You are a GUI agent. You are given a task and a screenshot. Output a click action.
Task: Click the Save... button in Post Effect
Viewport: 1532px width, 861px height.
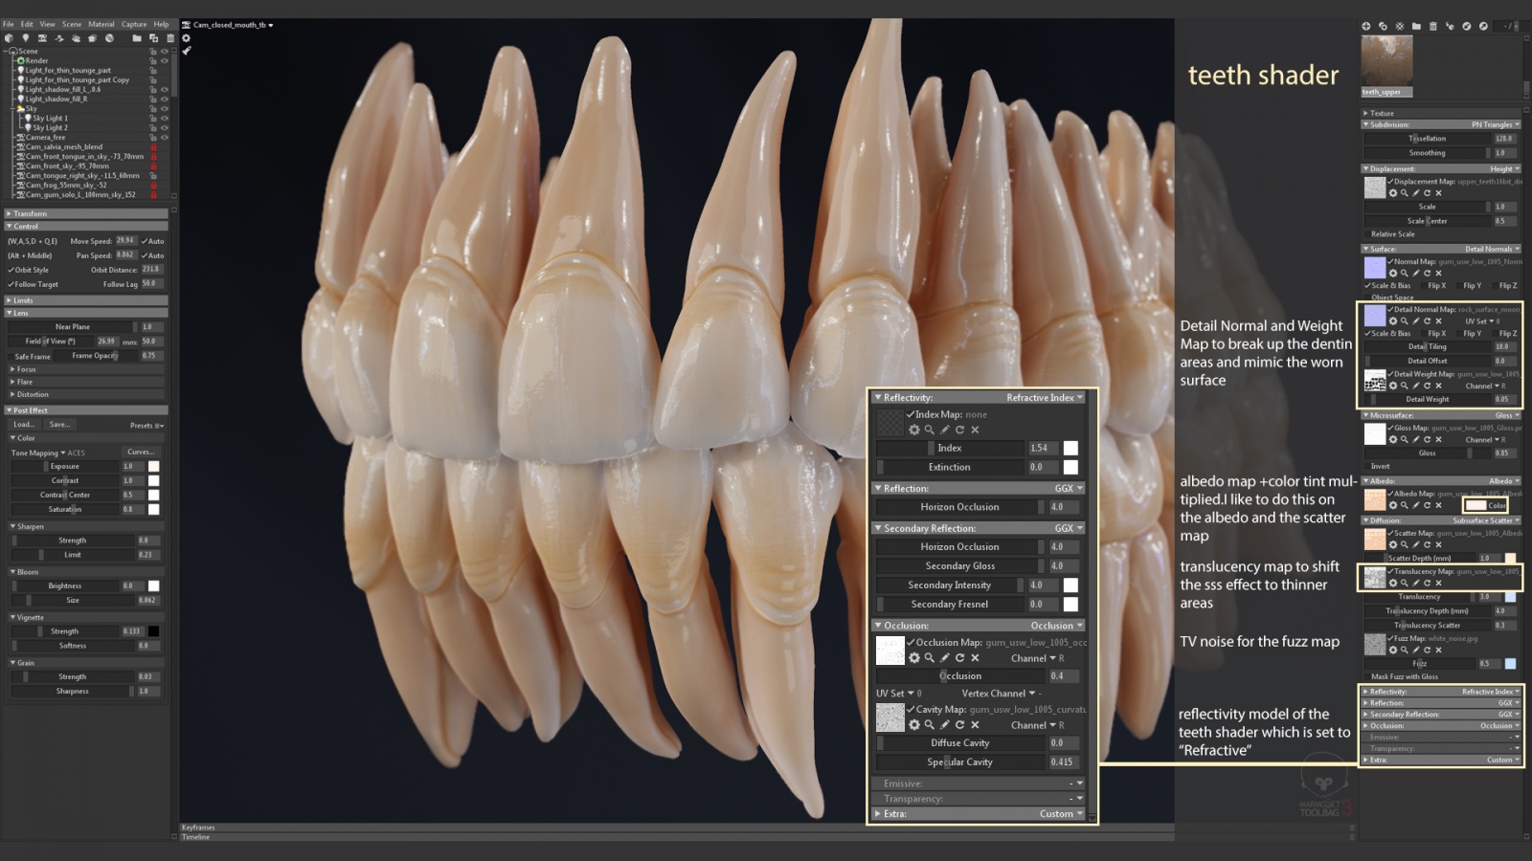pos(59,425)
